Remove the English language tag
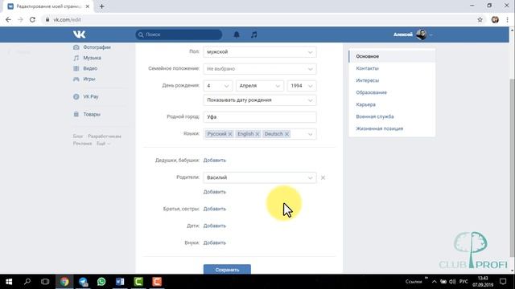Screen dimensions: 515x289 click(257, 134)
